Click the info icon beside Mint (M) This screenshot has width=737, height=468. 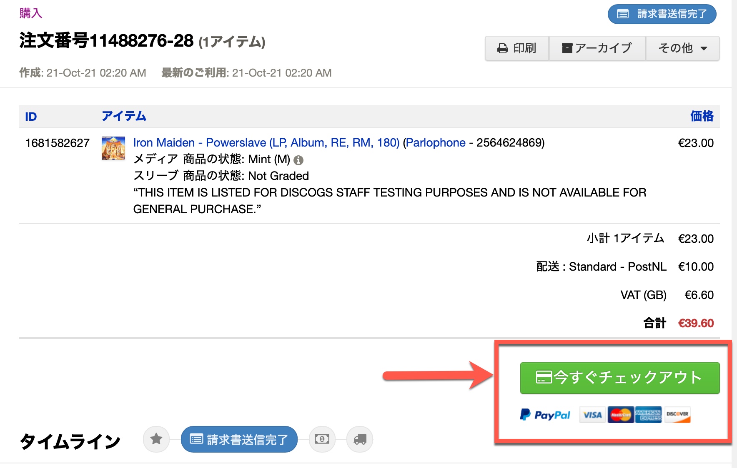pos(298,160)
